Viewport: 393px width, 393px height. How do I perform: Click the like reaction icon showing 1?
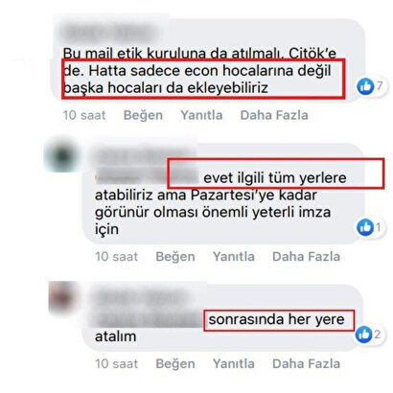click(365, 227)
